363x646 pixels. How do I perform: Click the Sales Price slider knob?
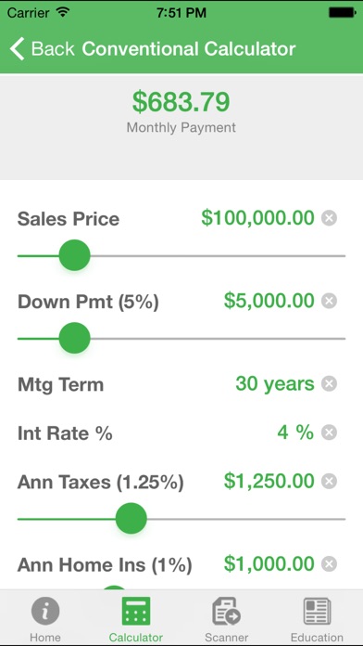tap(74, 255)
